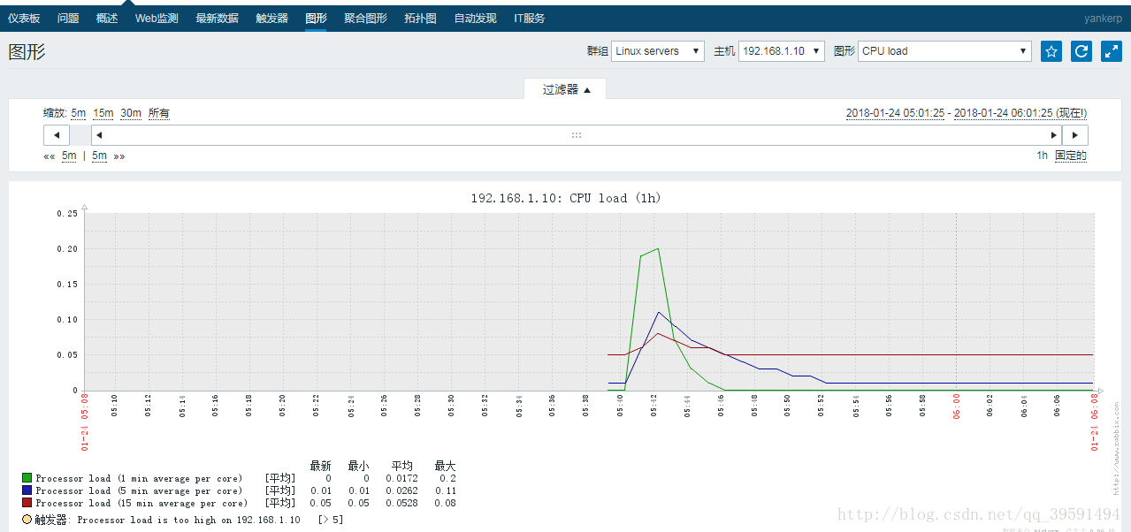Open the CPU load graph dropdown
The width and height of the screenshot is (1131, 532).
pos(943,50)
